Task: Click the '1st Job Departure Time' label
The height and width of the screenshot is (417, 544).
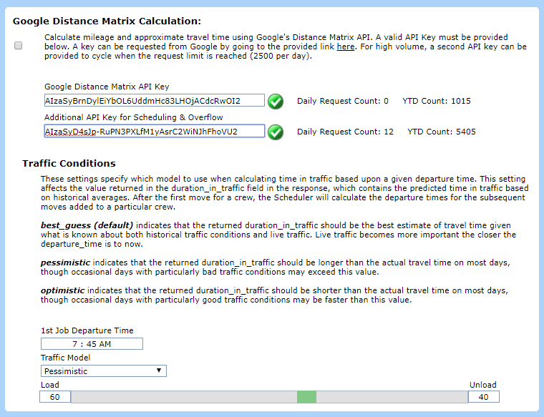Action: [87, 330]
